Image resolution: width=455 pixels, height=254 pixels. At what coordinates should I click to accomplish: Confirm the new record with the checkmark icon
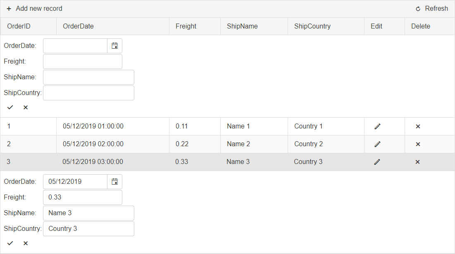10,107
